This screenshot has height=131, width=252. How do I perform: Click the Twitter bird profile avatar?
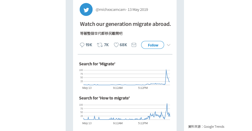(86, 9)
